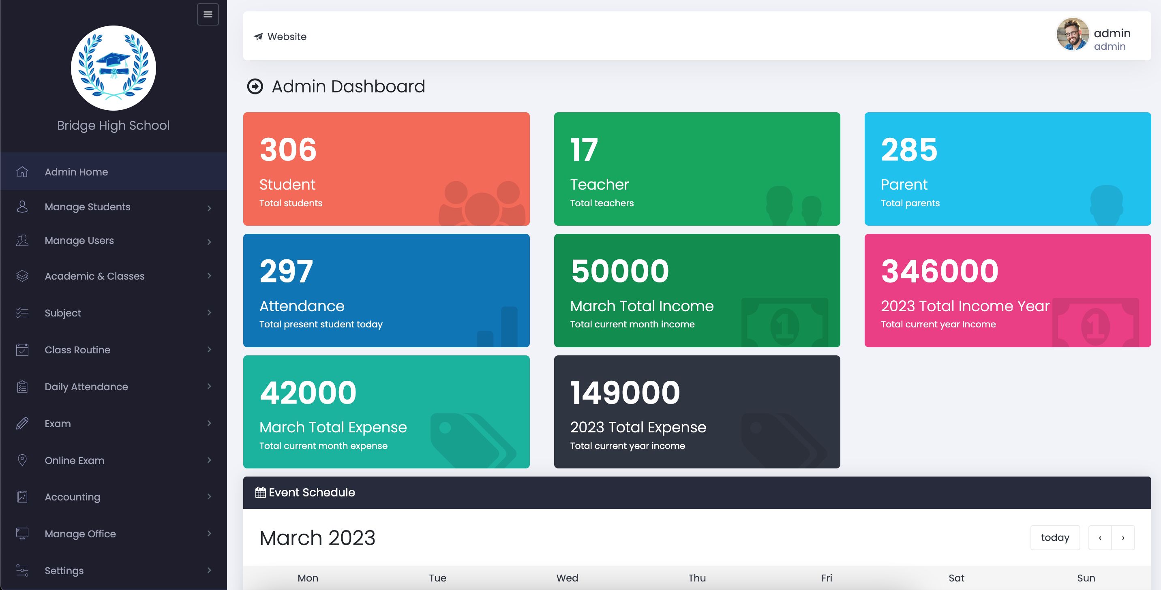Toggle the sidebar hamburger menu button
This screenshot has width=1161, height=590.
click(x=208, y=15)
